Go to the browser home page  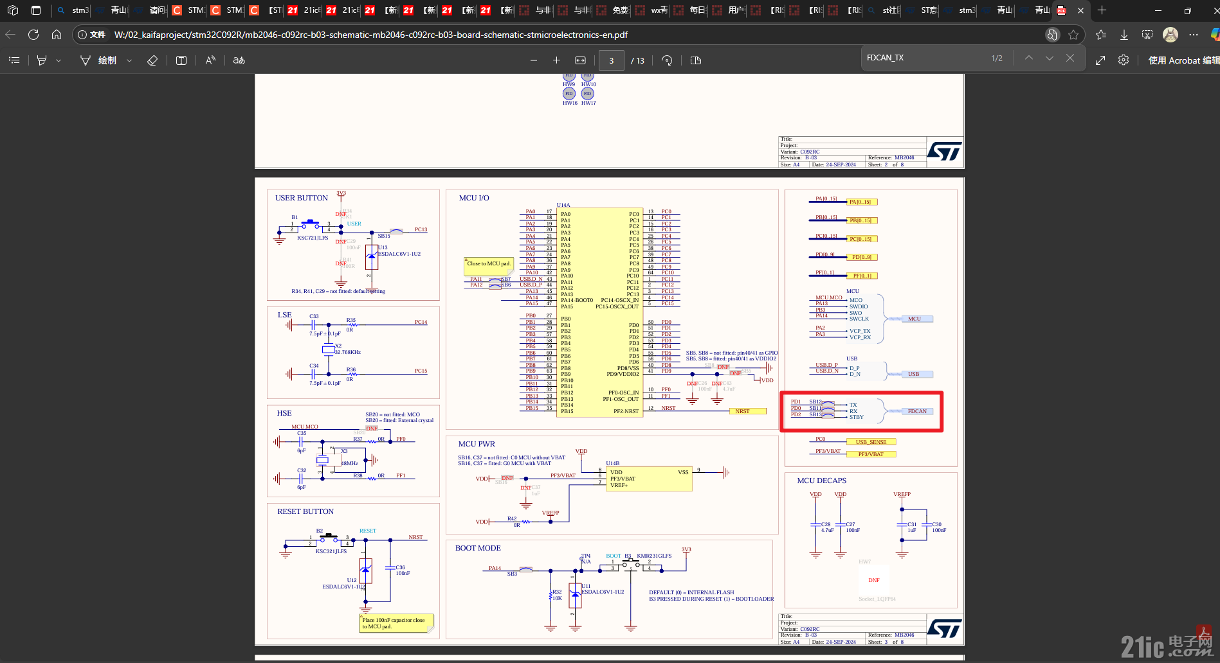[57, 35]
